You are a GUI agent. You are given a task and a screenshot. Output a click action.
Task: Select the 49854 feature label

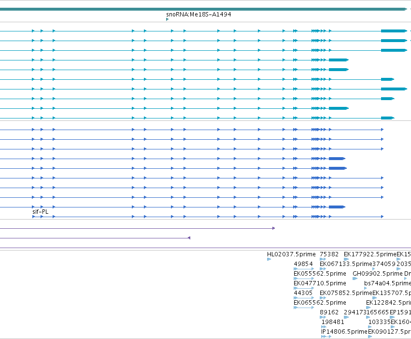click(303, 264)
